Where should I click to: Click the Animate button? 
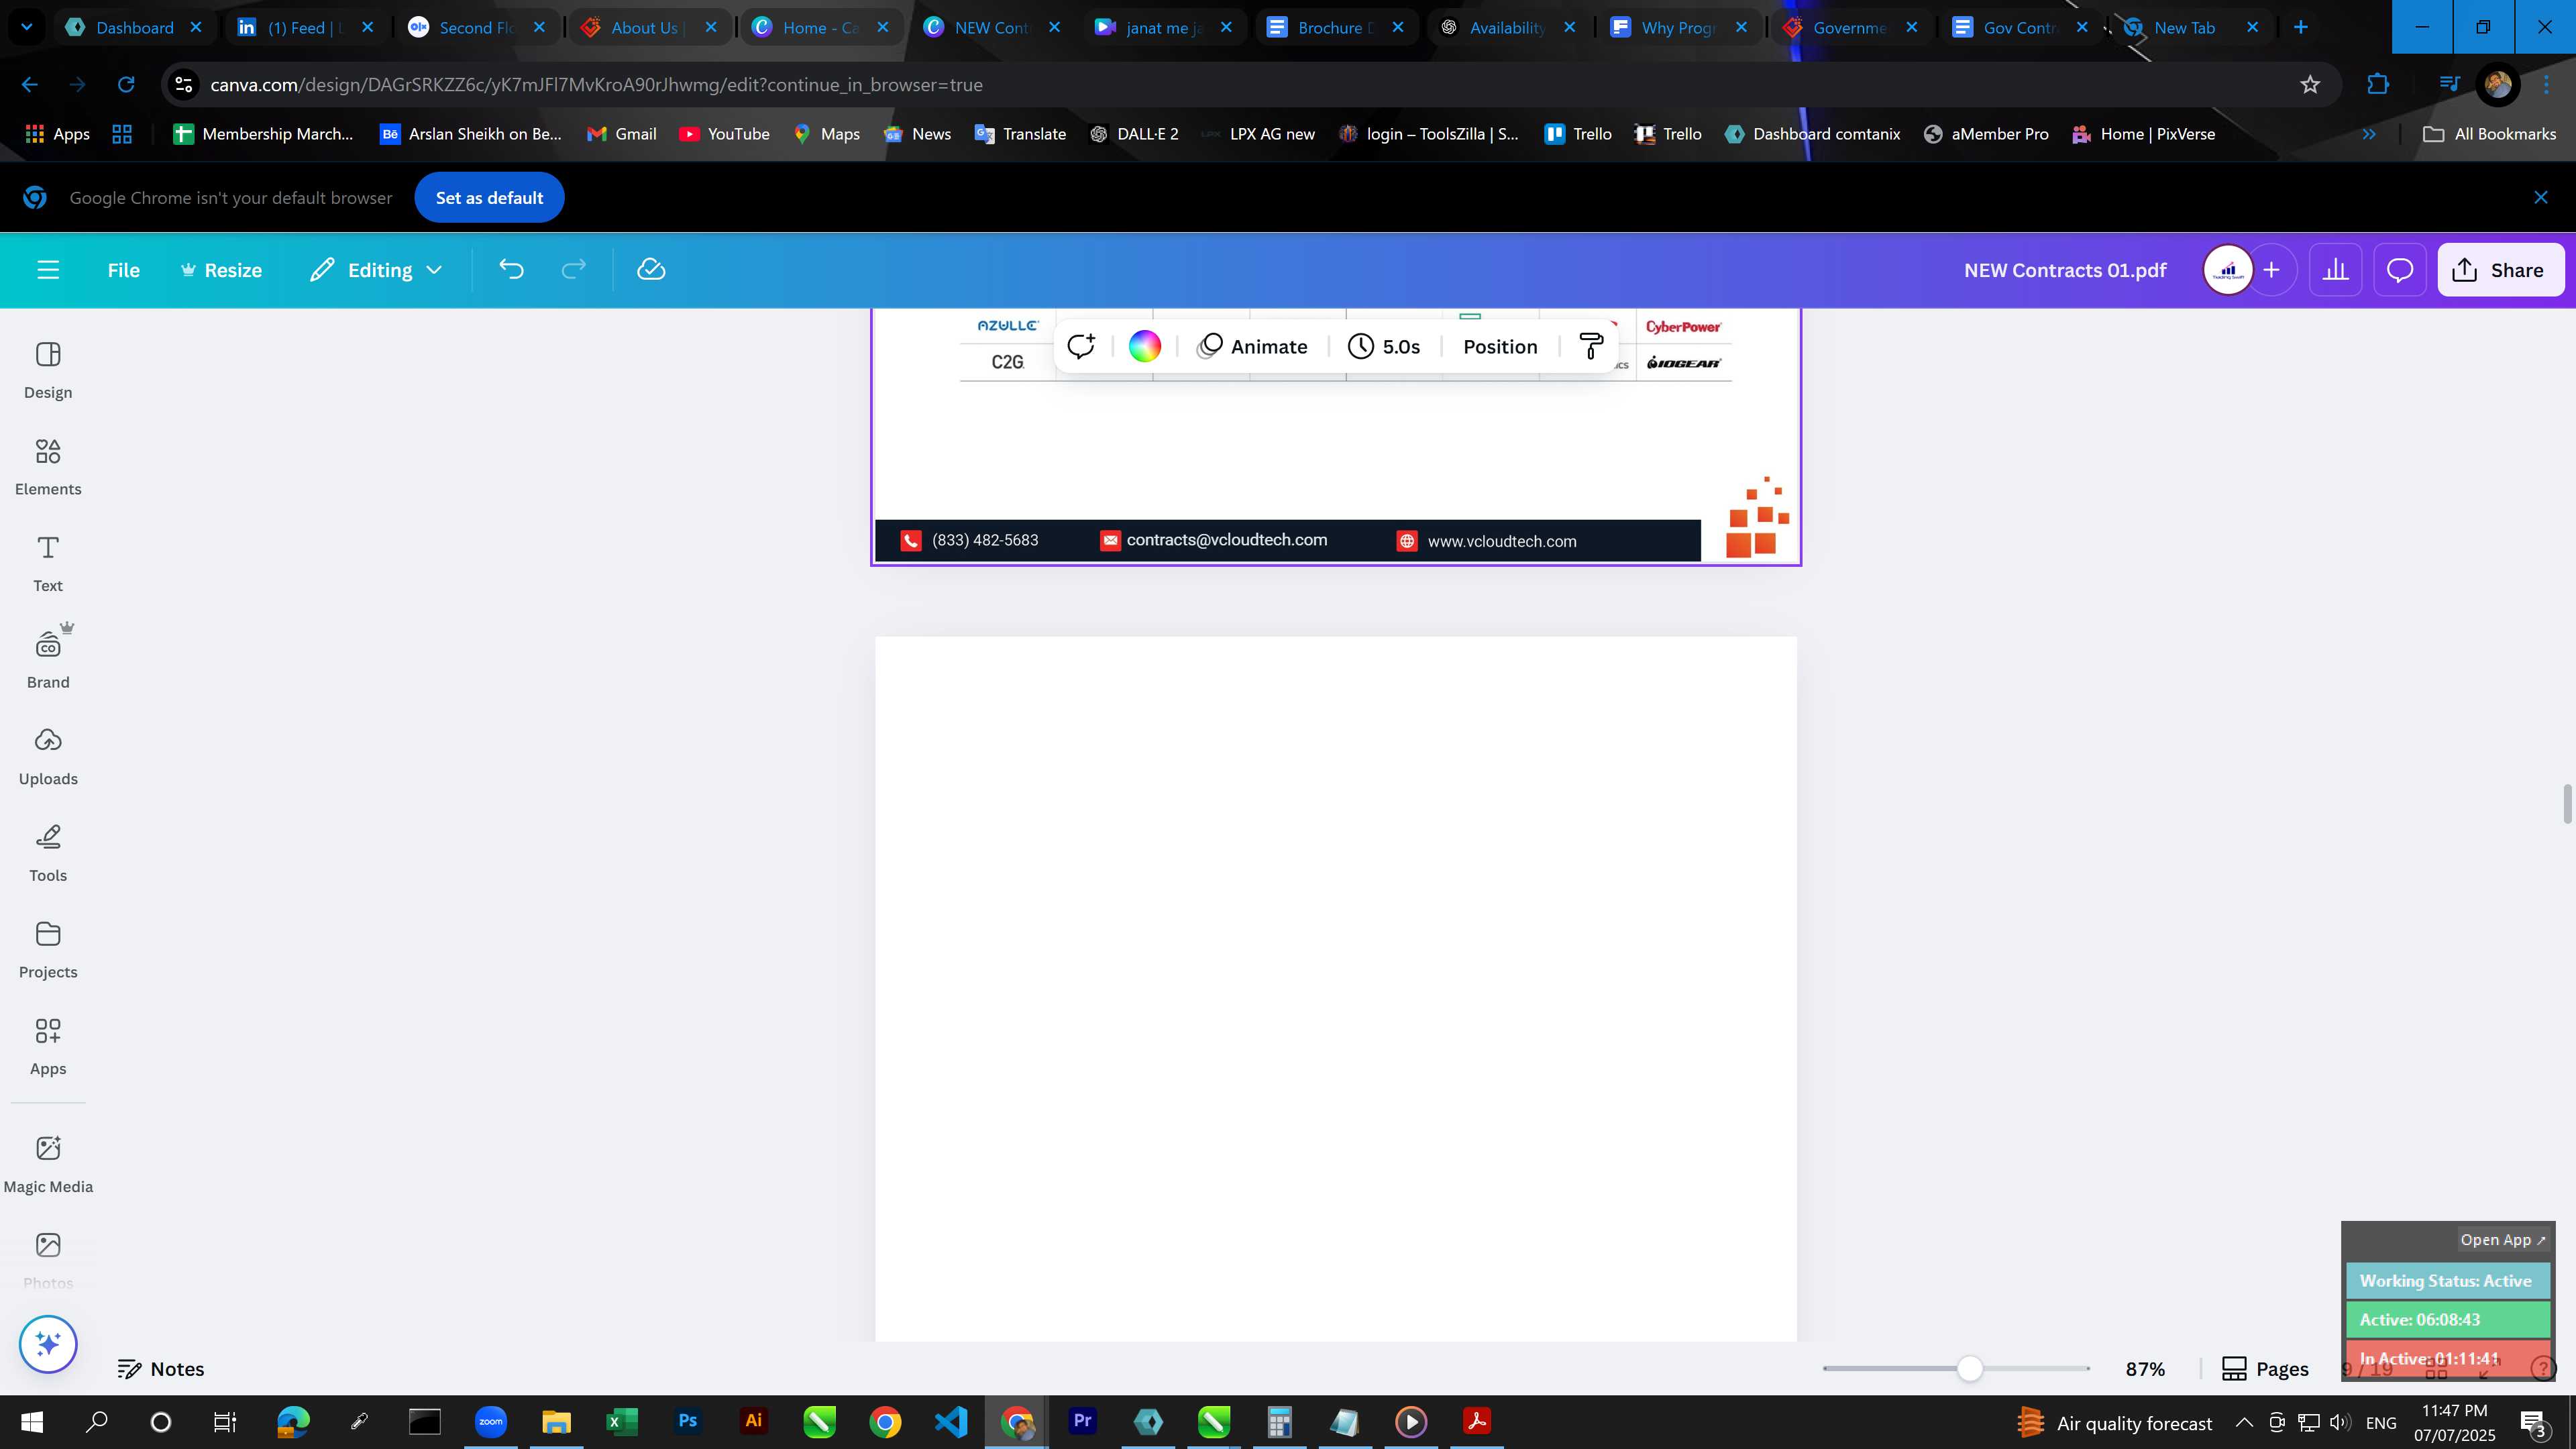[x=1252, y=346]
